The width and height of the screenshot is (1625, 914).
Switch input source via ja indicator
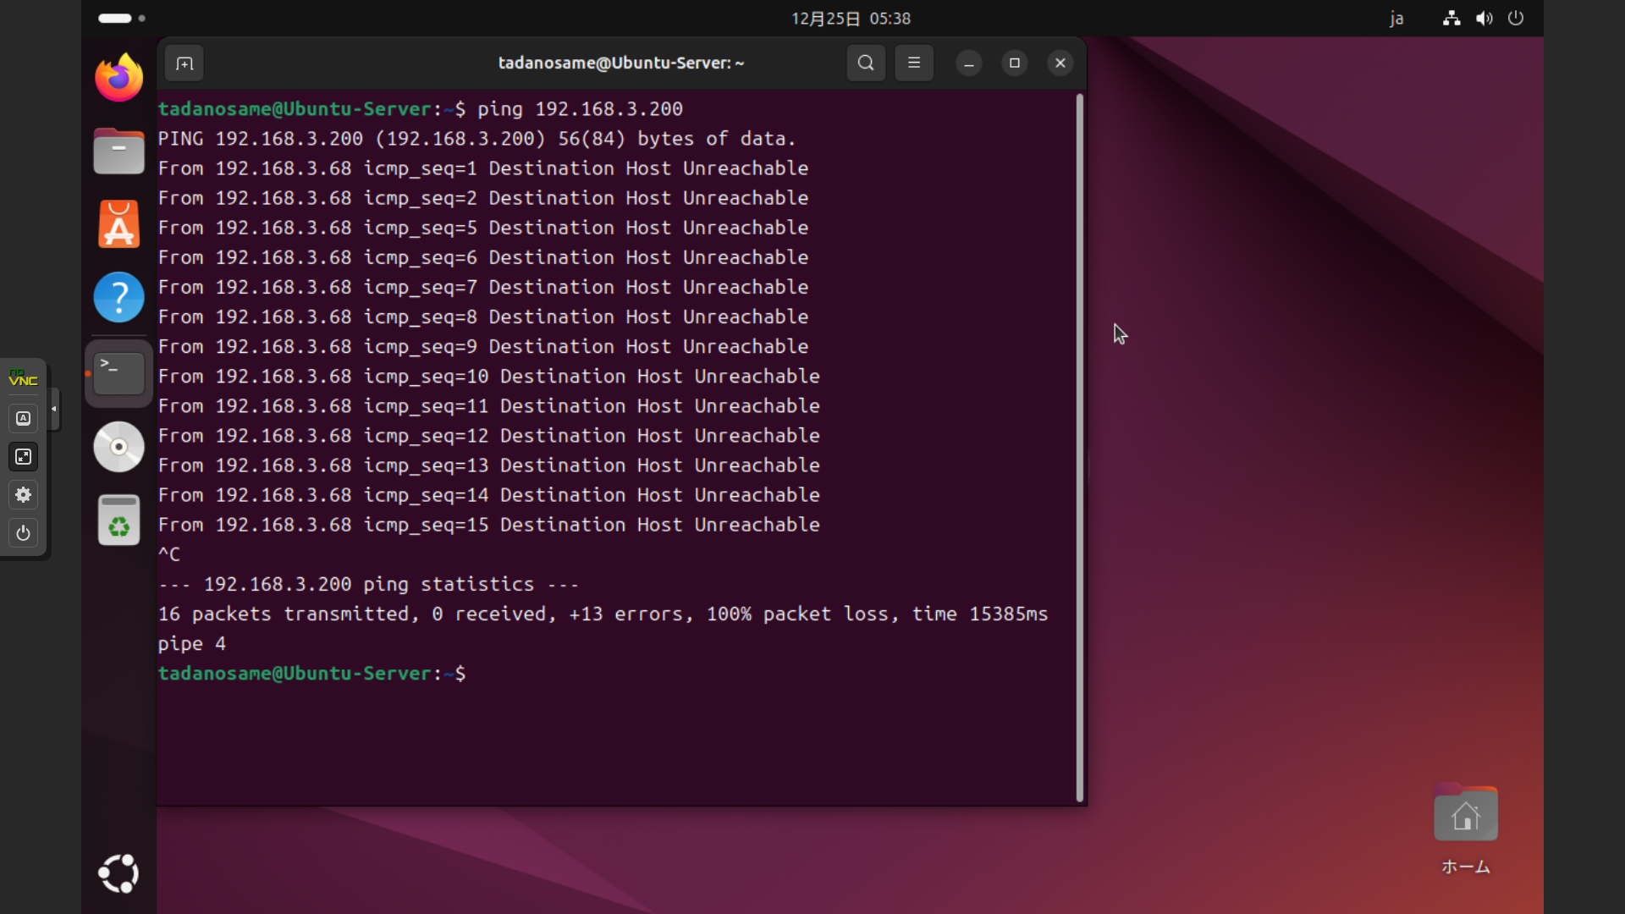click(x=1396, y=19)
